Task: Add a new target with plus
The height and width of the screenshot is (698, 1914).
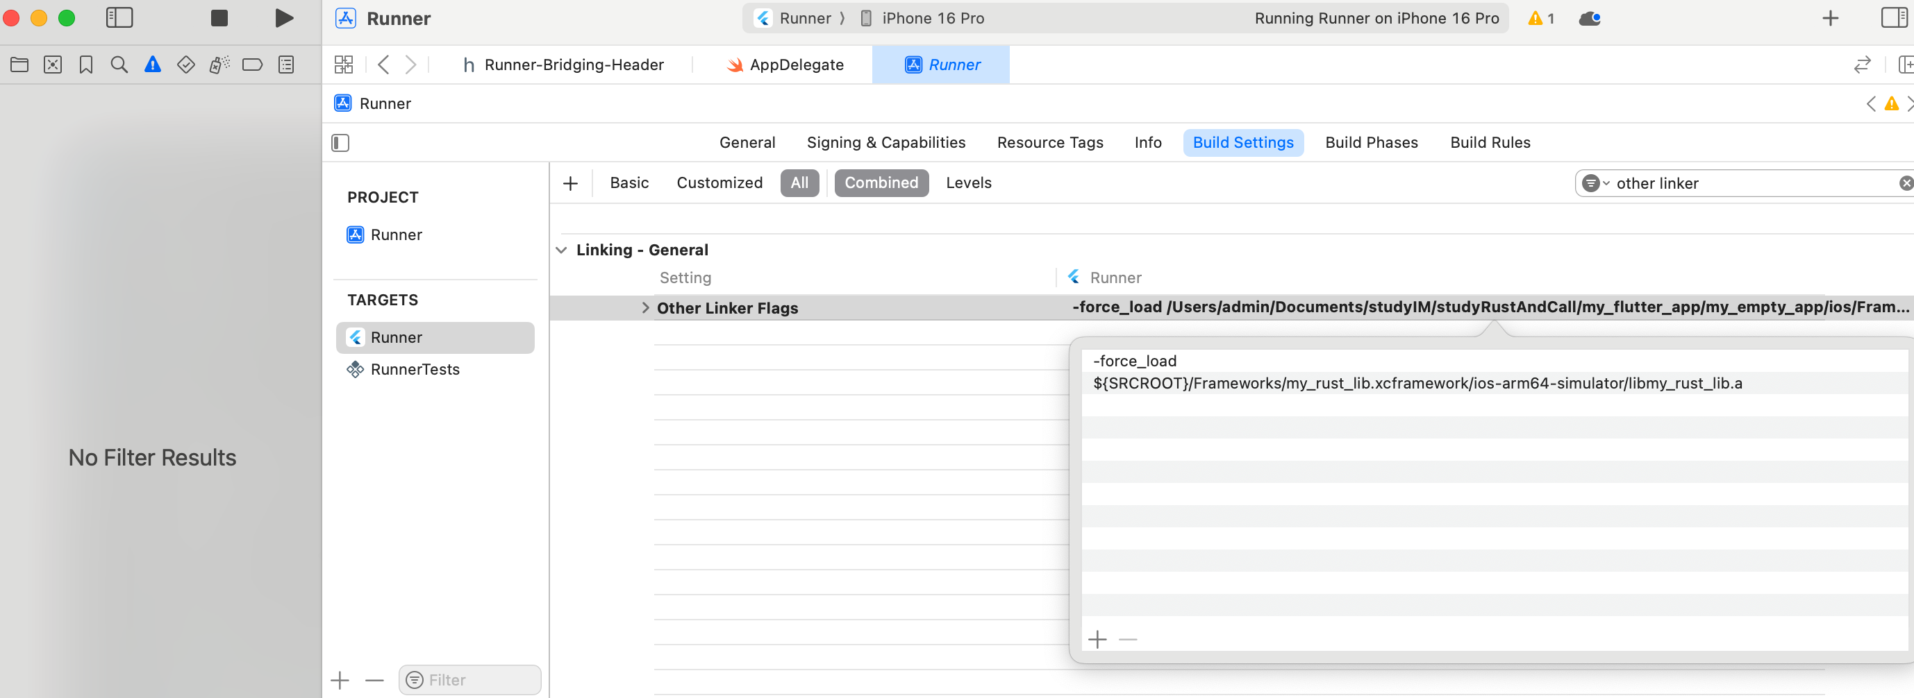Action: click(x=340, y=680)
